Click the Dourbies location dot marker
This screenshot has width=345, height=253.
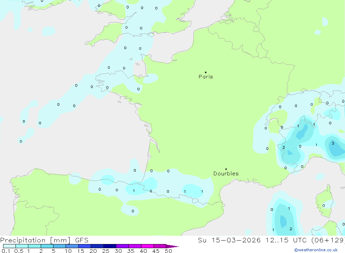point(226,169)
